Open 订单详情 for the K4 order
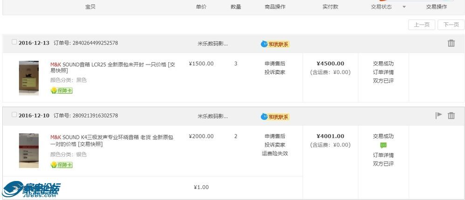This screenshot has height=200, width=465. (x=383, y=155)
